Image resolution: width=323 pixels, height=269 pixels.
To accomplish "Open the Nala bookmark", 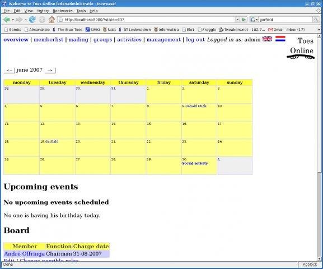I will click(x=109, y=30).
